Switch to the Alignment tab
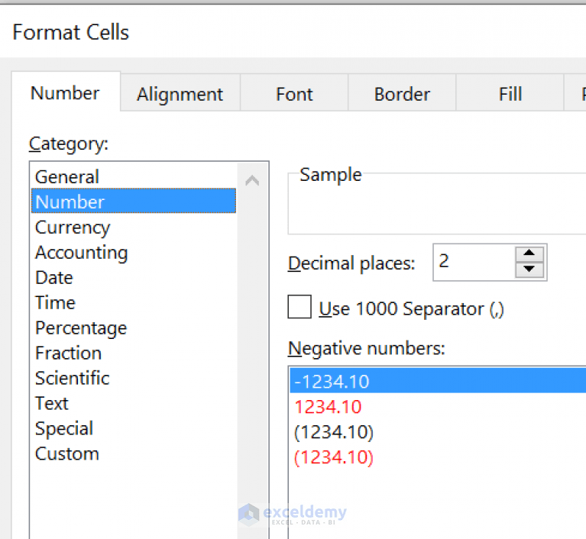The width and height of the screenshot is (586, 539). point(180,95)
